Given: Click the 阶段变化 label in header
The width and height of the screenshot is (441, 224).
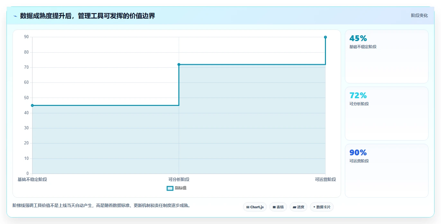Looking at the screenshot, I should (419, 15).
